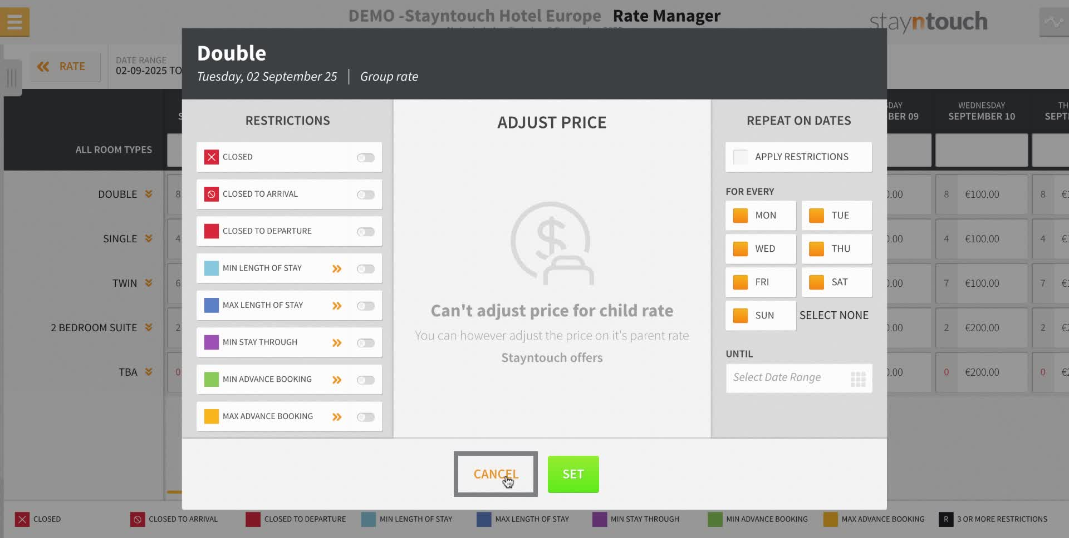Click the Cancel button
The width and height of the screenshot is (1069, 538).
coord(496,474)
